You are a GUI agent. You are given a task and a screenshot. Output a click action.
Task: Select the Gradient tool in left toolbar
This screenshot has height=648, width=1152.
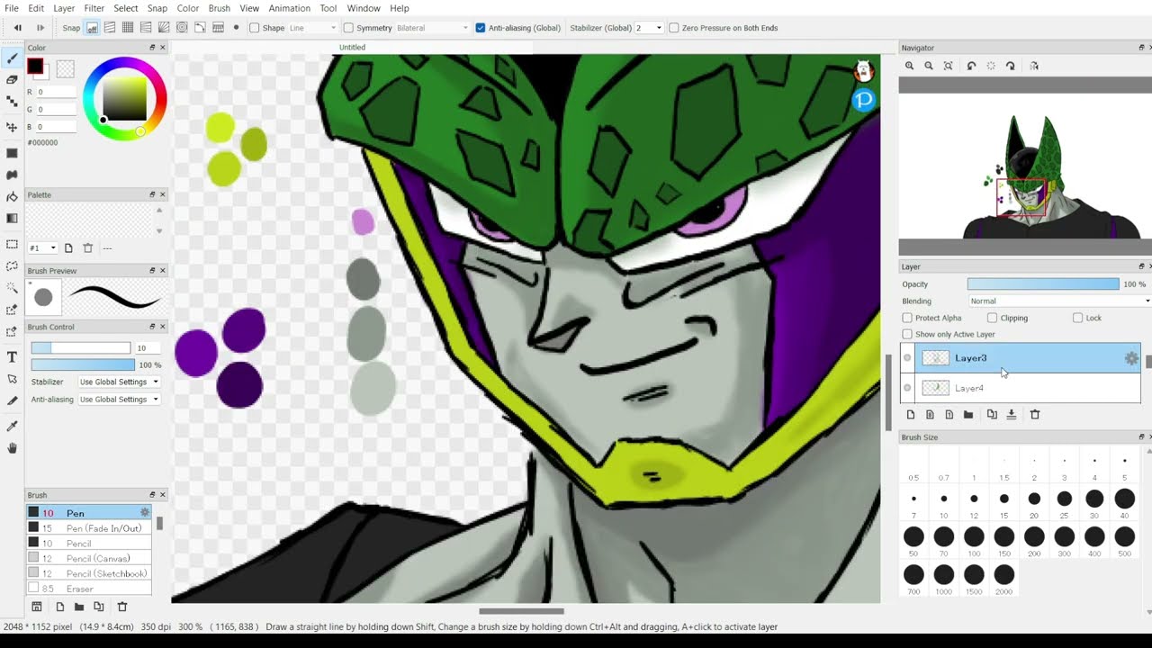(x=12, y=218)
